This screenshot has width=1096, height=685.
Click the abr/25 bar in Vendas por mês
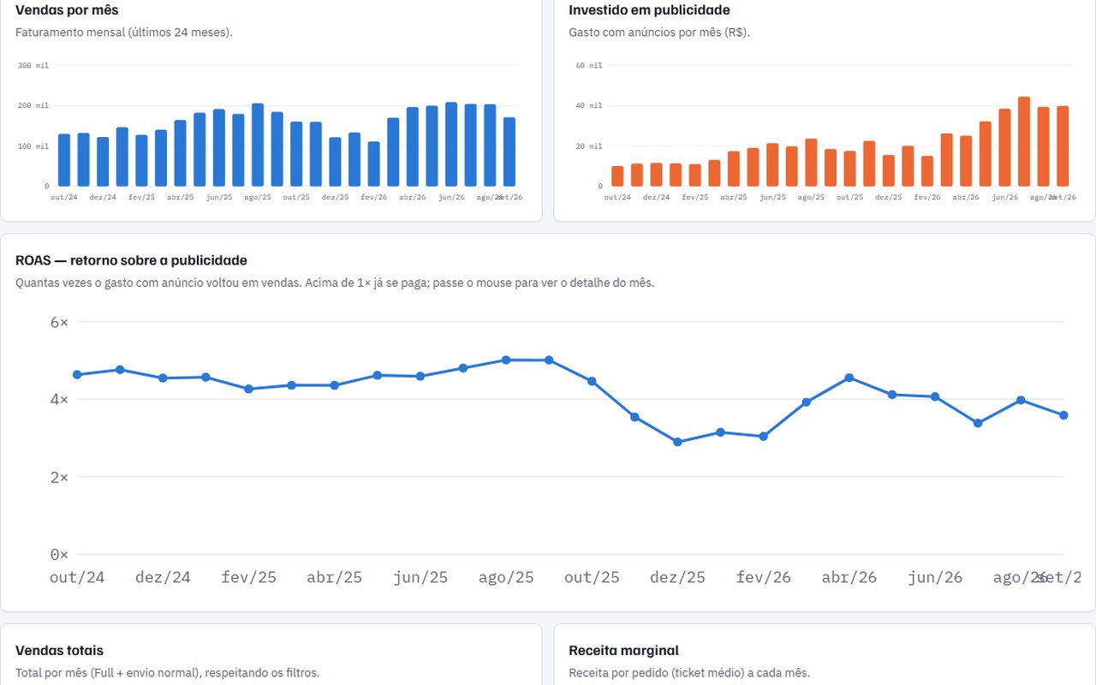pyautogui.click(x=180, y=153)
